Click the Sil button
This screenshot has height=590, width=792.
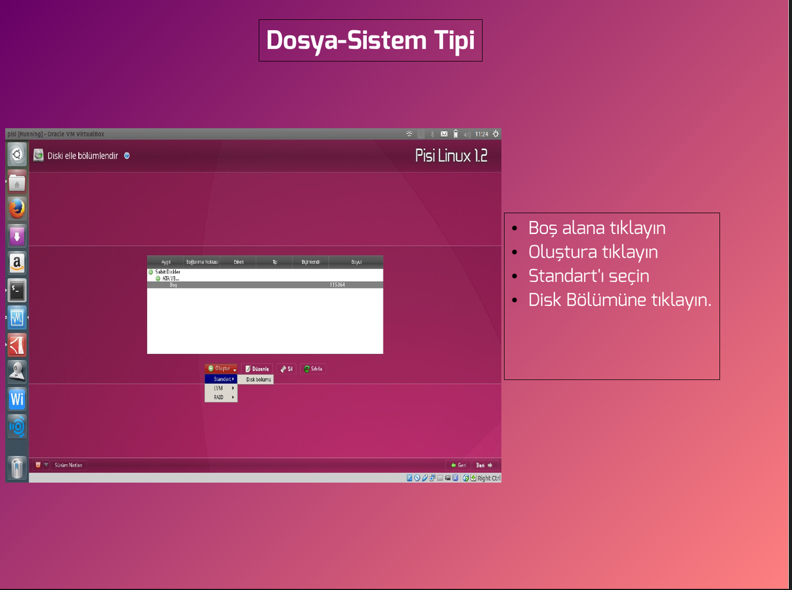click(x=286, y=368)
